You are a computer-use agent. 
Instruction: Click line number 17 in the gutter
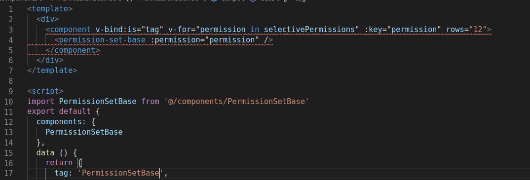(x=9, y=173)
